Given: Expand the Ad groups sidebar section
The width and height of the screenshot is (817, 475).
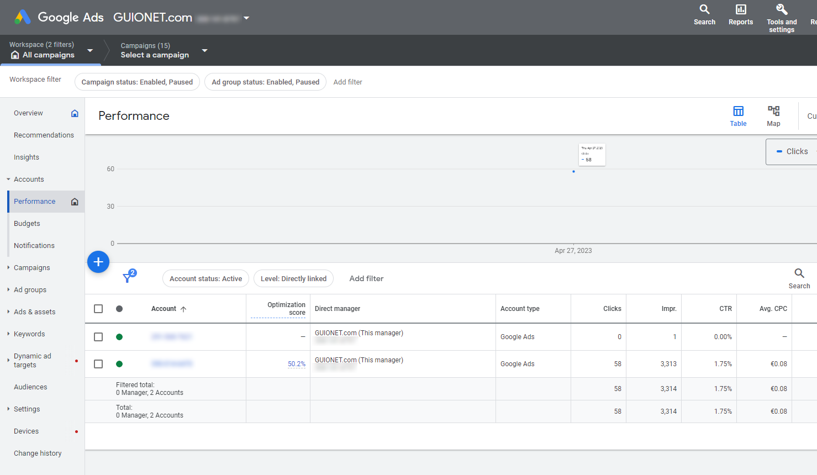Looking at the screenshot, I should click(x=8, y=290).
